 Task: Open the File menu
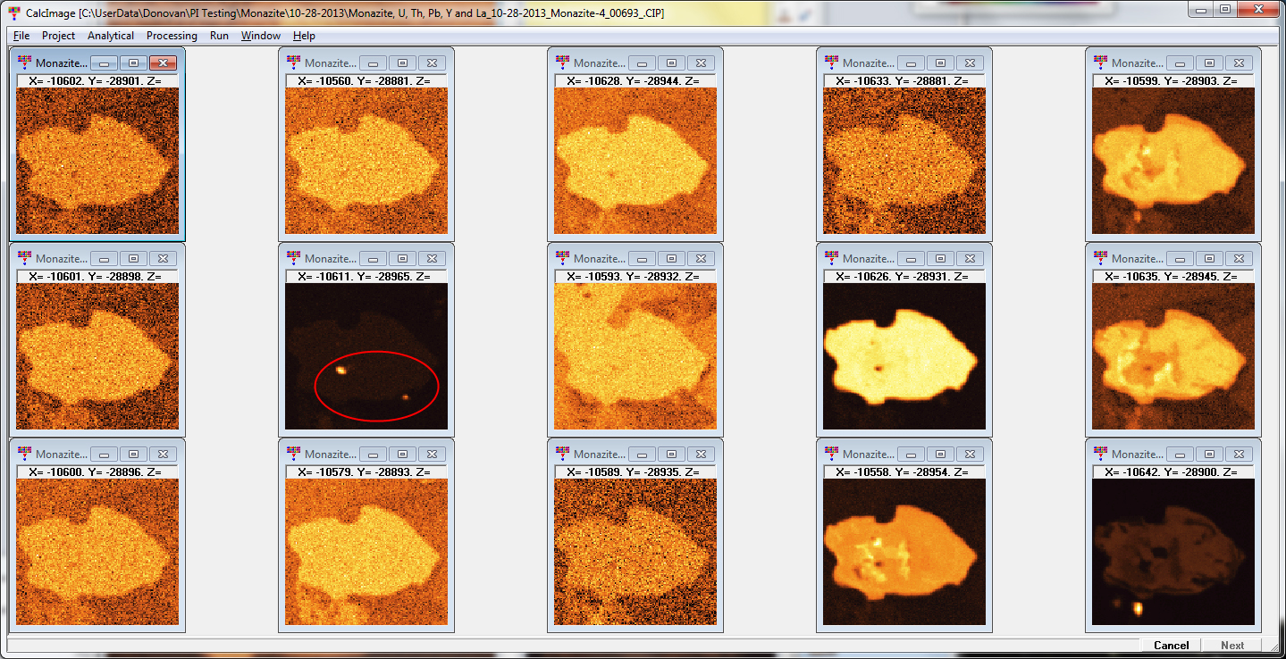(x=21, y=36)
